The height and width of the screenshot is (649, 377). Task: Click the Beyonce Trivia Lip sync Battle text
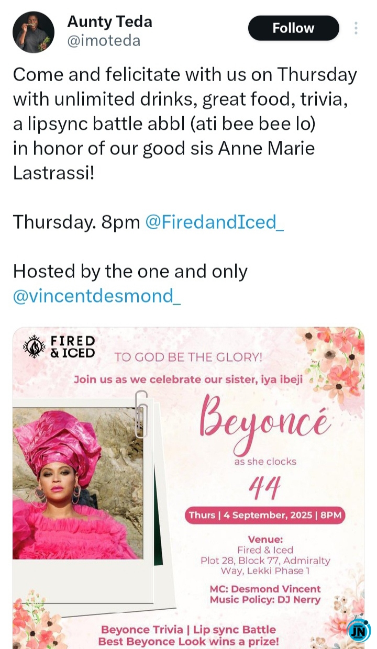pyautogui.click(x=188, y=630)
